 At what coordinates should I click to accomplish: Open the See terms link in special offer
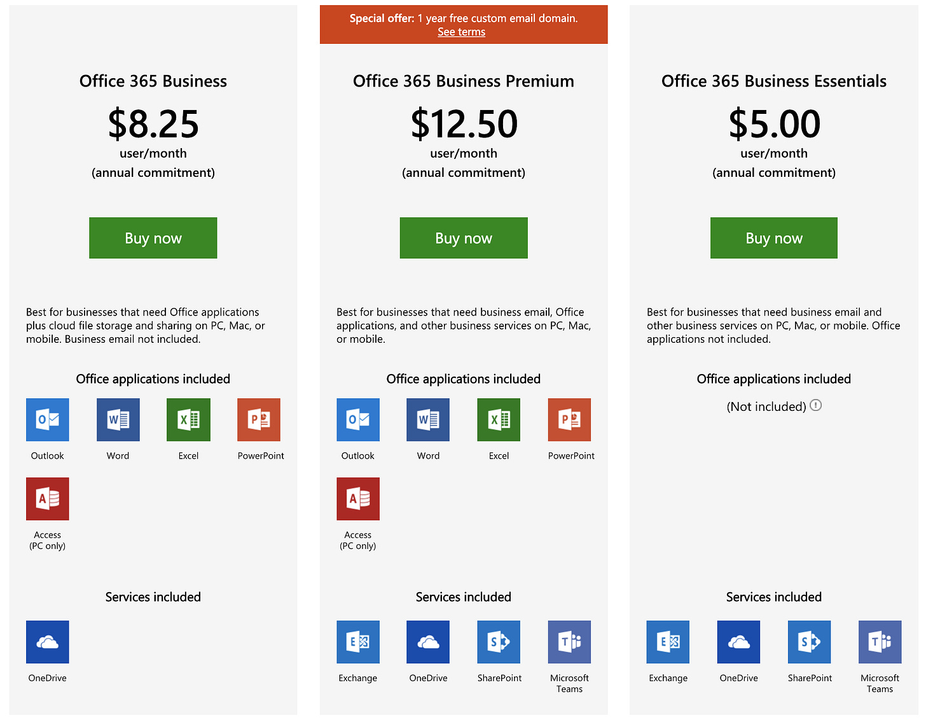(x=462, y=32)
